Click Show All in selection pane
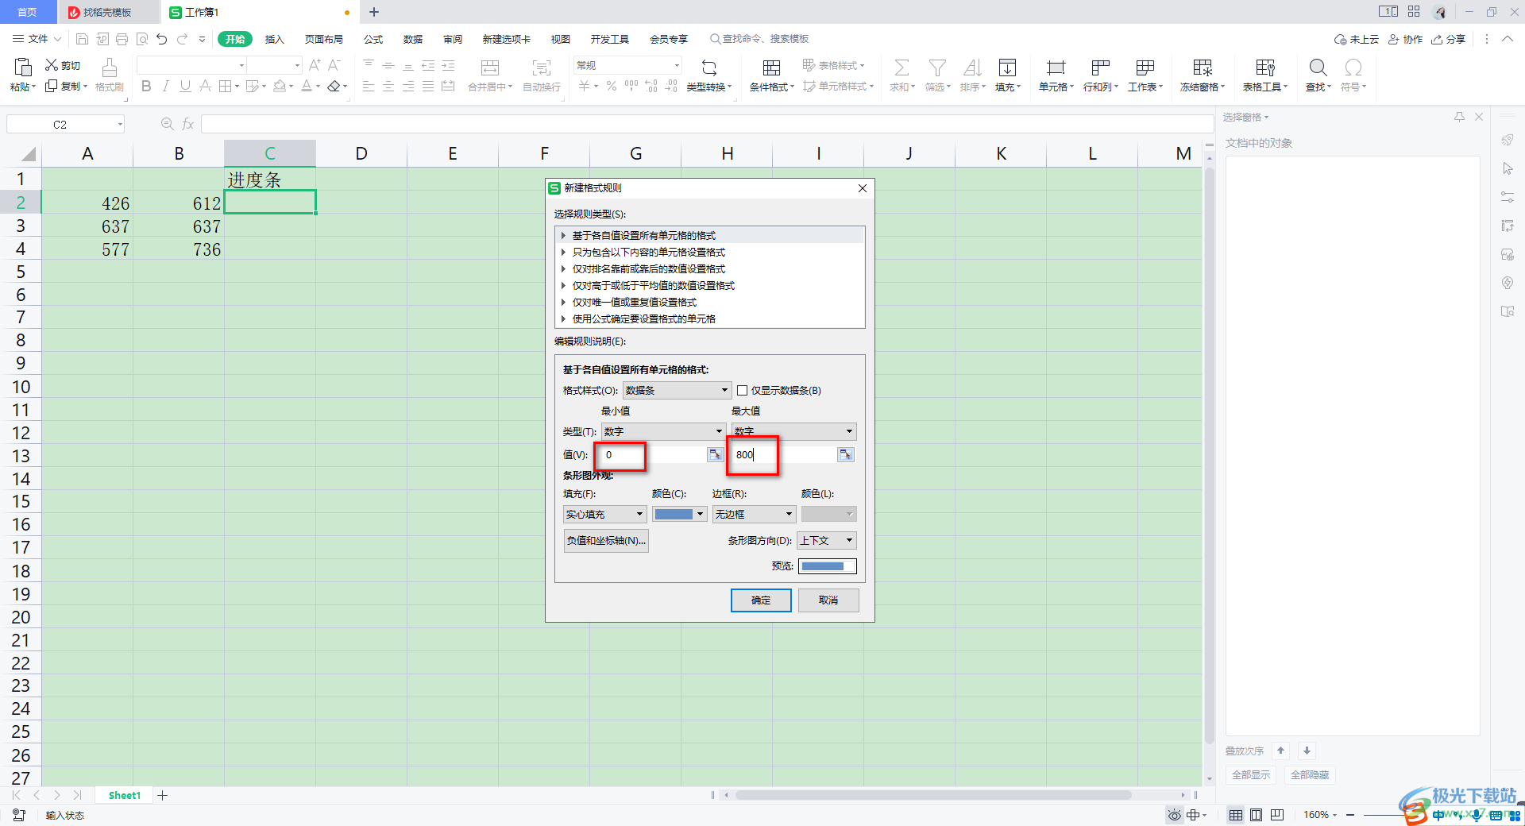The width and height of the screenshot is (1525, 826). [1251, 774]
